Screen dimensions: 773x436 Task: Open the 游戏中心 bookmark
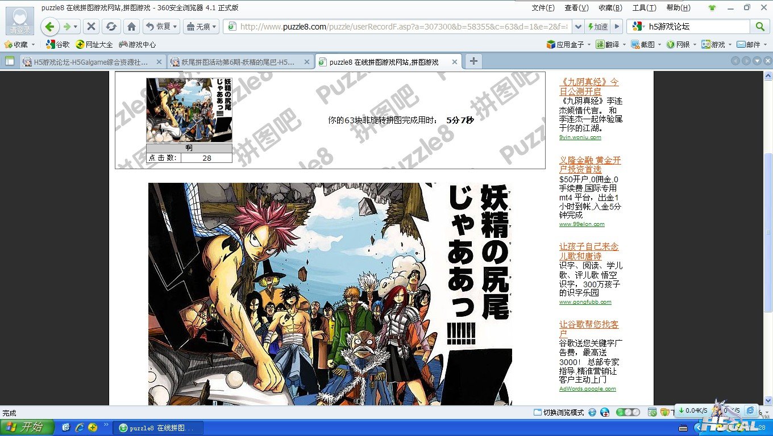click(x=137, y=44)
